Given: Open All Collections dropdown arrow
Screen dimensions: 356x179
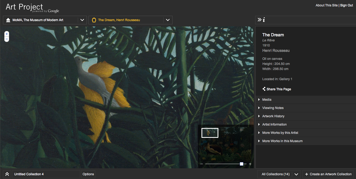Looking at the screenshot, I should click(x=296, y=174).
